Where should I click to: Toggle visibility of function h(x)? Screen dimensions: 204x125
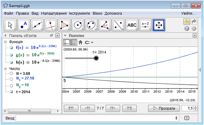(12, 62)
